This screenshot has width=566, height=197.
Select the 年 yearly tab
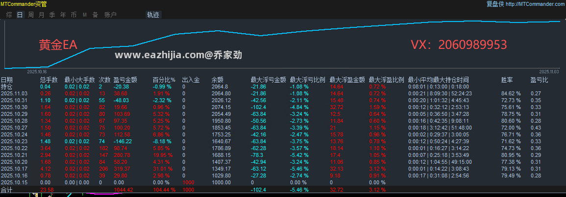tap(63, 15)
